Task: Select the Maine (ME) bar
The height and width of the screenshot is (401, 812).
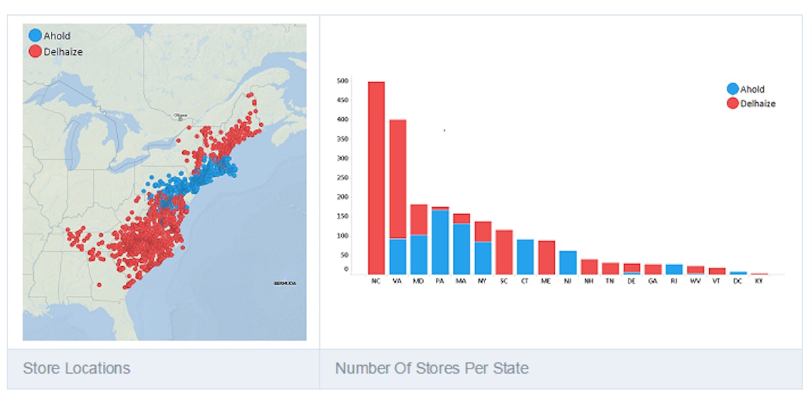Action: pos(546,257)
